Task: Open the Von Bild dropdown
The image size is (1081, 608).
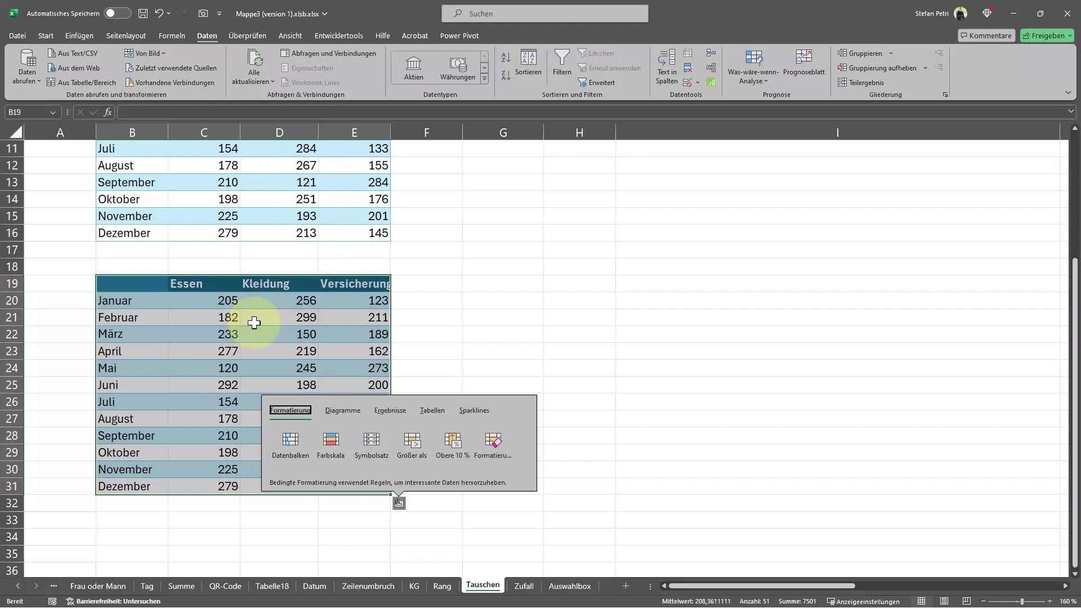Action: [x=145, y=53]
